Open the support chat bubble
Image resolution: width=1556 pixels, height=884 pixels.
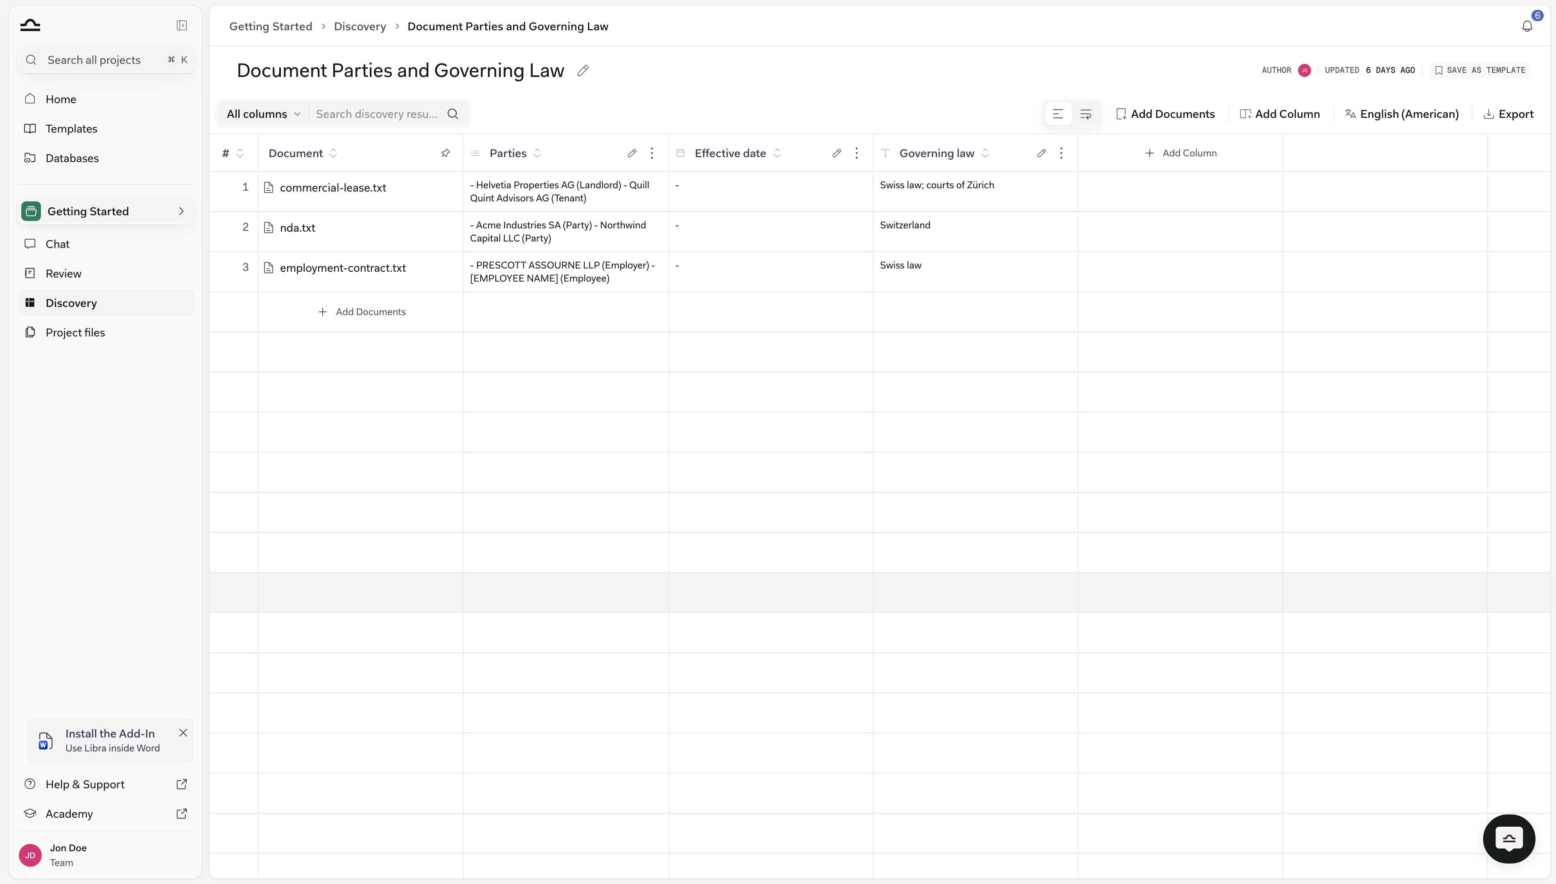(1509, 839)
